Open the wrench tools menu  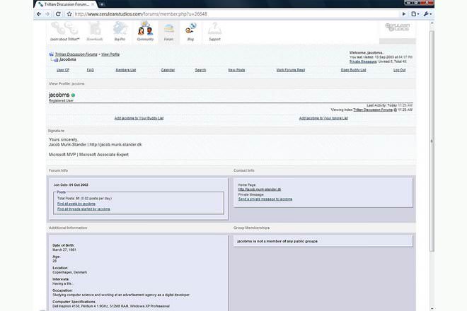(x=427, y=14)
